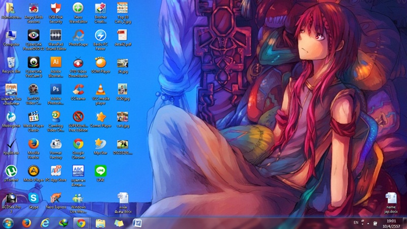Launch Nero Express icon
The width and height of the screenshot is (407, 229).
click(x=56, y=201)
